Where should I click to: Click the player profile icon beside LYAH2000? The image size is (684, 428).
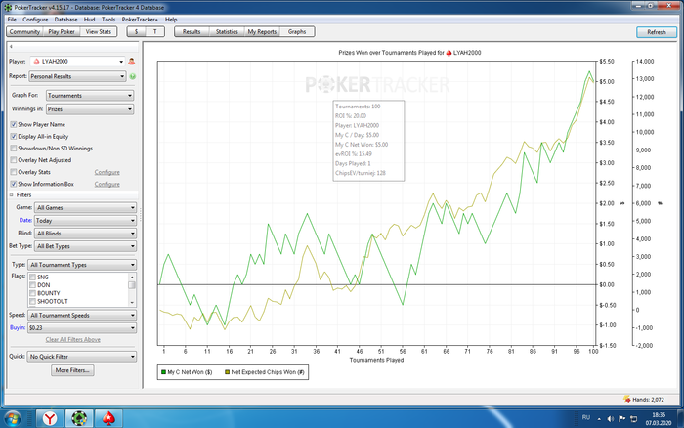click(x=131, y=62)
